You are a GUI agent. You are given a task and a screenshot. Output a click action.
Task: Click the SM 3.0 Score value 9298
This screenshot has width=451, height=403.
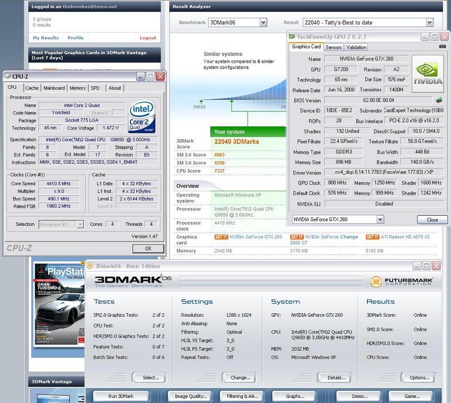(219, 163)
